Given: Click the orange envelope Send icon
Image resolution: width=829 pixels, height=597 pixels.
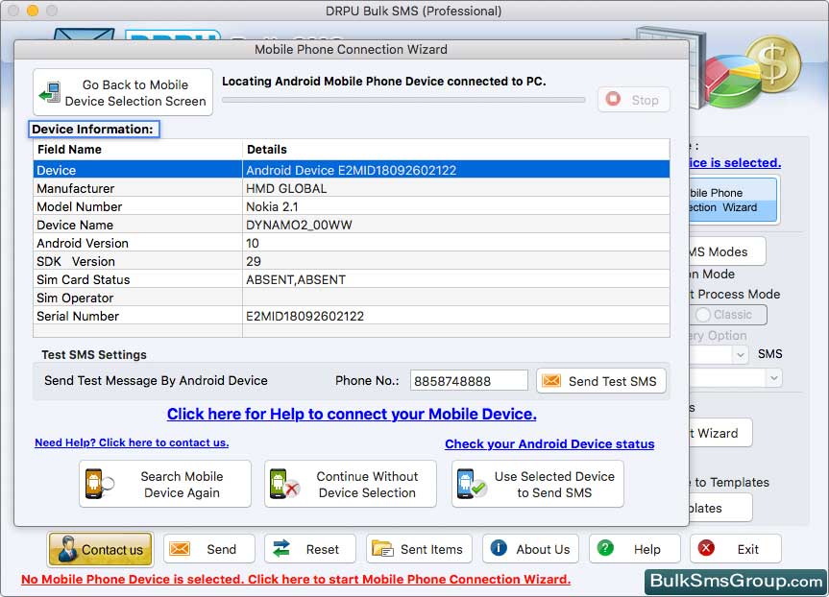Looking at the screenshot, I should (180, 548).
